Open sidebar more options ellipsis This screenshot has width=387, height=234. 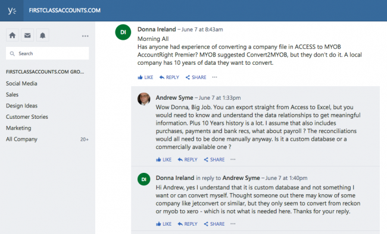coord(85,36)
